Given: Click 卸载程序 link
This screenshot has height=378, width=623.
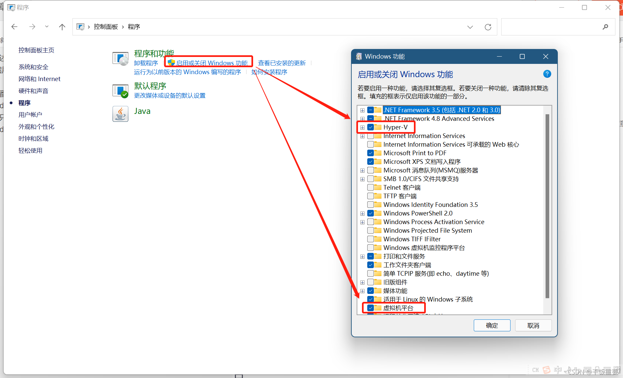Looking at the screenshot, I should (146, 63).
